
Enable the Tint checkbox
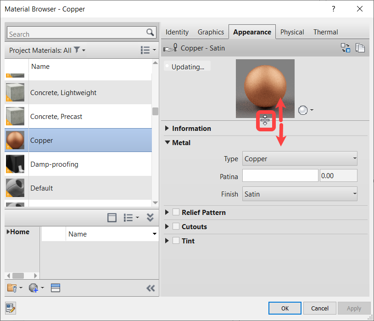click(176, 241)
